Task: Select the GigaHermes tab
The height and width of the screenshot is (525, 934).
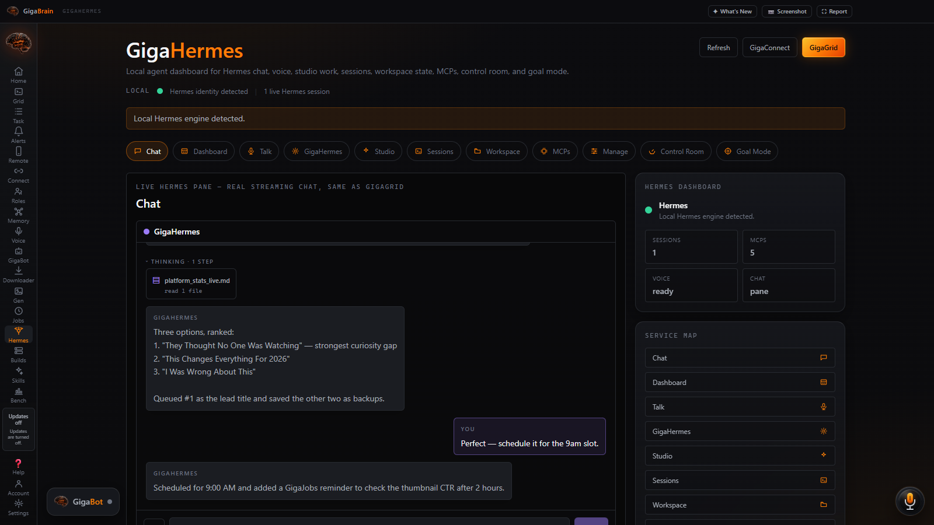Action: coord(316,151)
